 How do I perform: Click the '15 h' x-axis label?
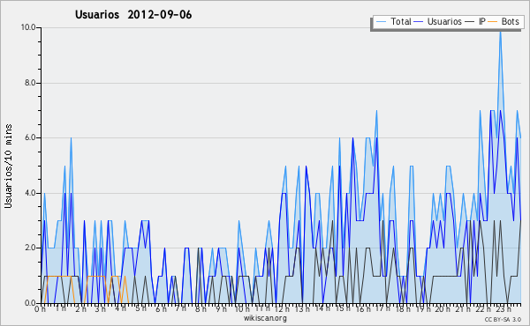pyautogui.click(x=343, y=309)
